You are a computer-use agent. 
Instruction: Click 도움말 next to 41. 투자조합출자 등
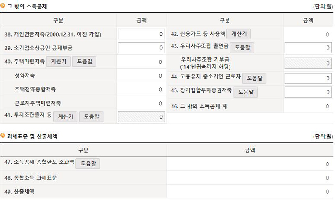click(91, 117)
